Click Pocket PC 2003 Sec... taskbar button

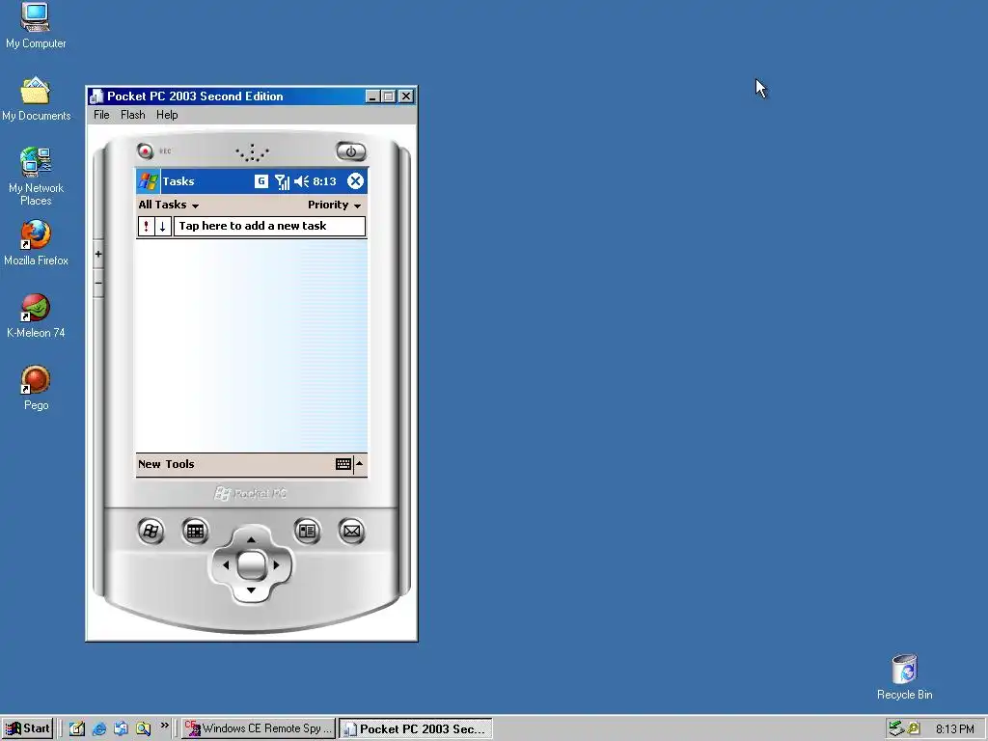pyautogui.click(x=416, y=728)
